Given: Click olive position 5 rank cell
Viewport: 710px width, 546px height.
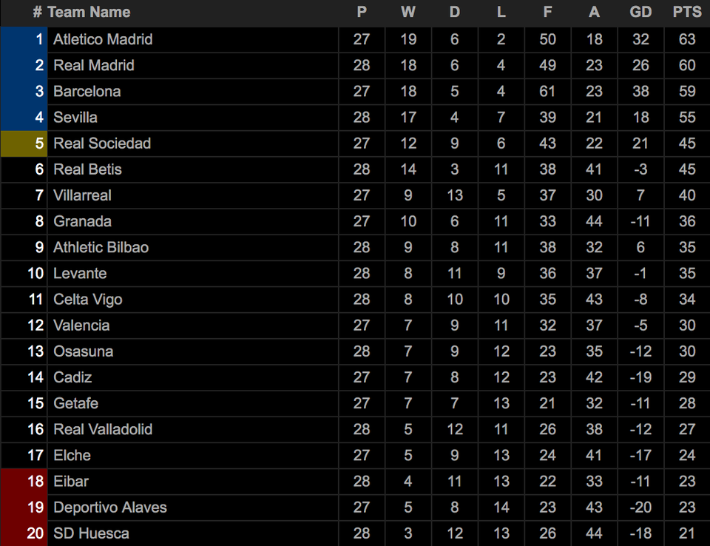Looking at the screenshot, I should point(24,144).
